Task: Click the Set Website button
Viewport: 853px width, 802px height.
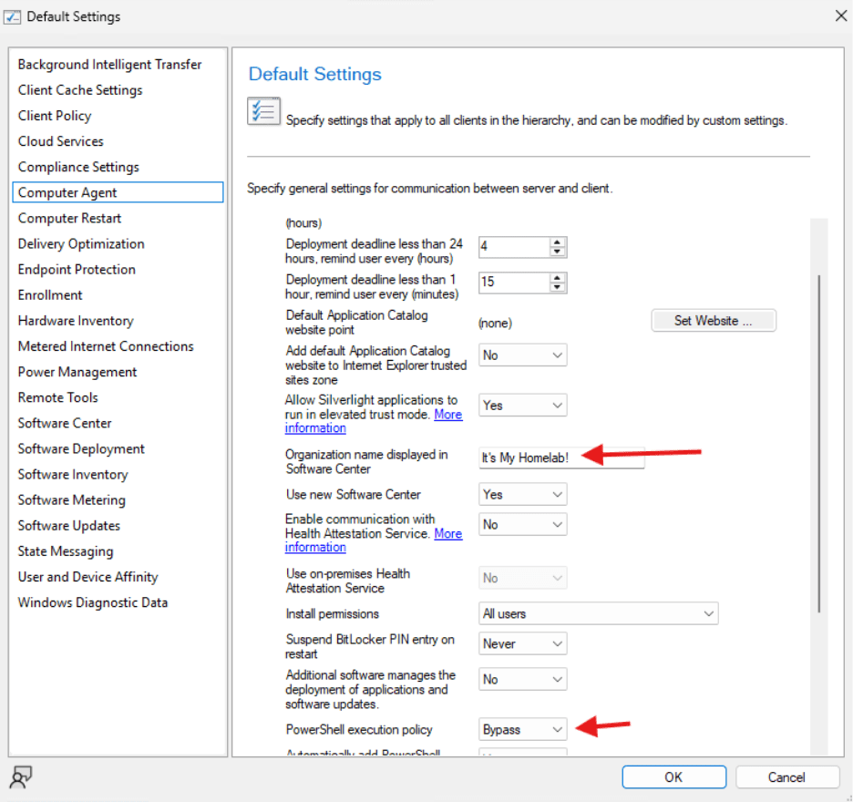Action: point(714,321)
